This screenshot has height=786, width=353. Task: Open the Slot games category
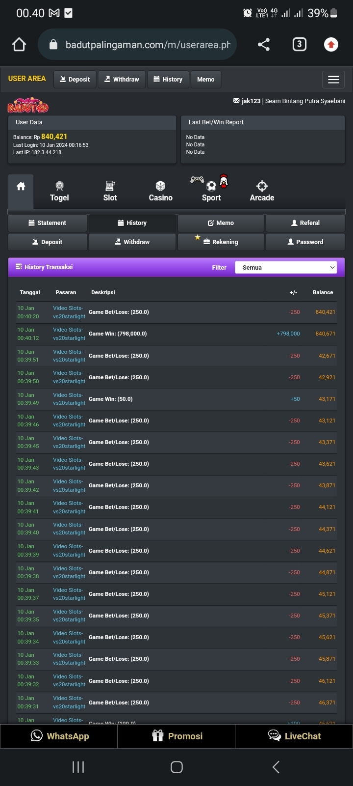coord(110,192)
